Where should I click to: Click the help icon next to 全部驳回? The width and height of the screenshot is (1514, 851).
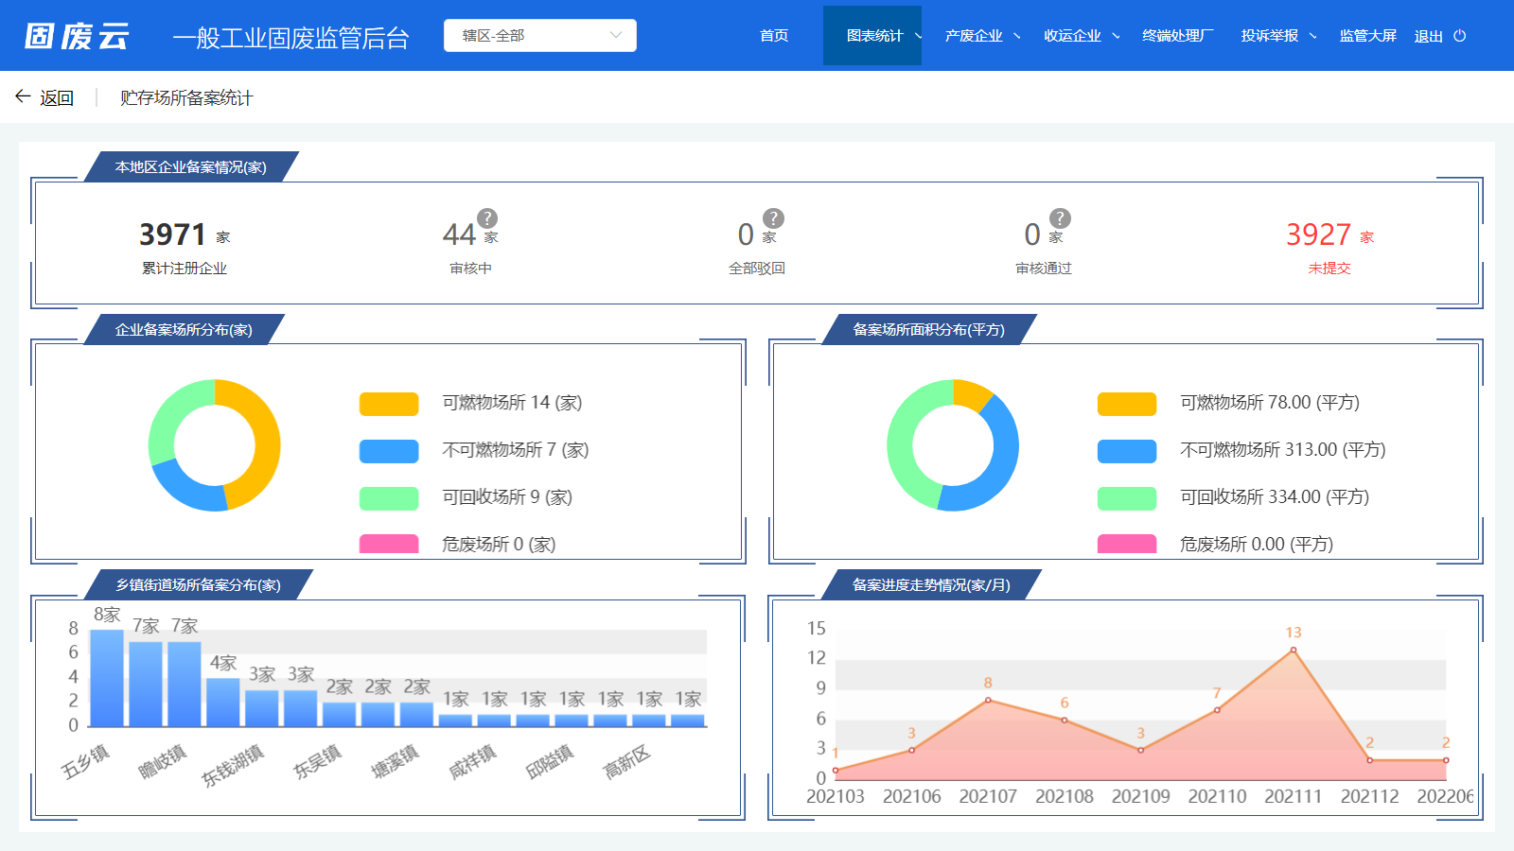(x=773, y=218)
